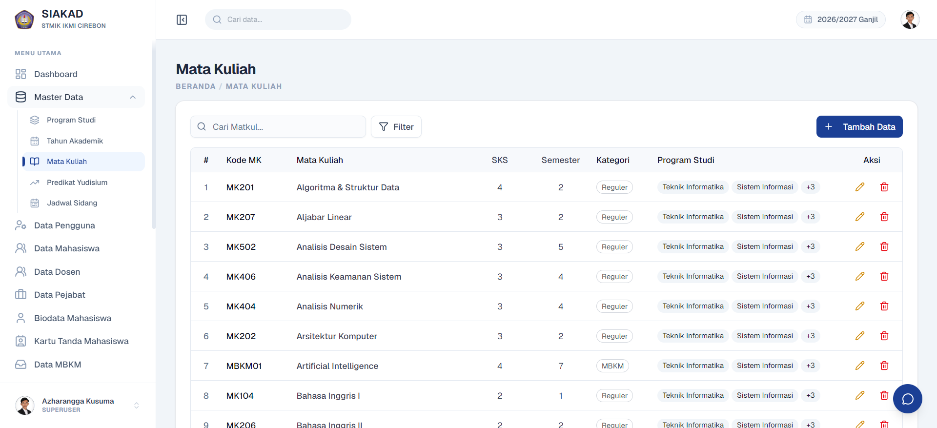The image size is (937, 428).
Task: Show +3 more programs for MK201
Action: pyautogui.click(x=811, y=187)
